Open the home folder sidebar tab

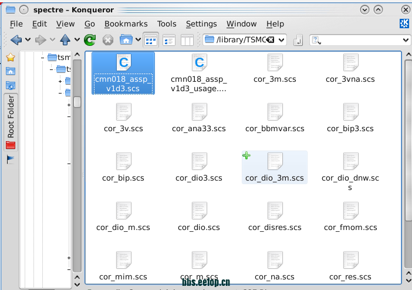coord(11,71)
